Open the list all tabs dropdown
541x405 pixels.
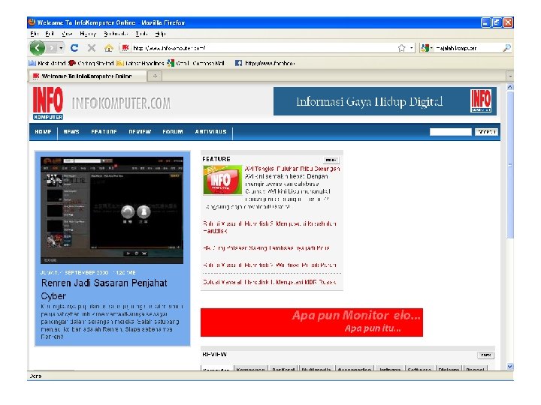(510, 76)
